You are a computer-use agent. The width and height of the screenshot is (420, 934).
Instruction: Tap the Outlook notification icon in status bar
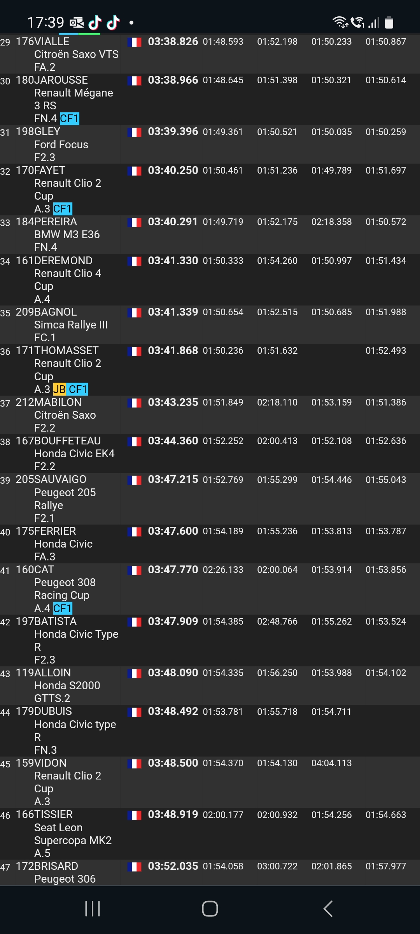(x=77, y=23)
